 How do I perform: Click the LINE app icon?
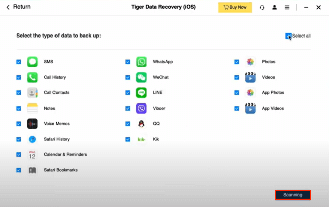[141, 93]
